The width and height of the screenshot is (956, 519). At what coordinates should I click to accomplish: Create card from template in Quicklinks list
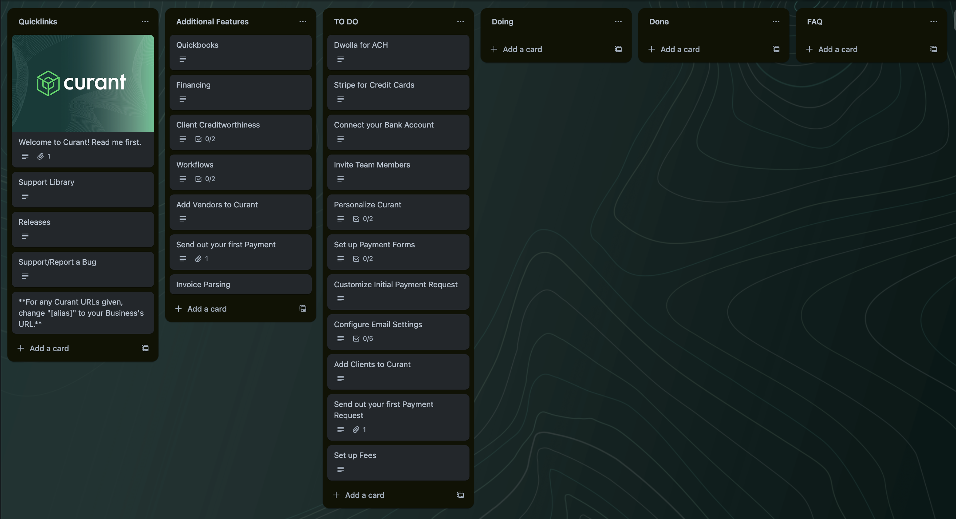tap(145, 348)
